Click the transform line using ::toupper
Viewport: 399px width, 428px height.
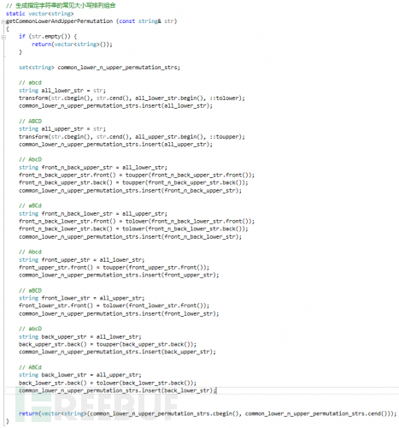(x=132, y=137)
